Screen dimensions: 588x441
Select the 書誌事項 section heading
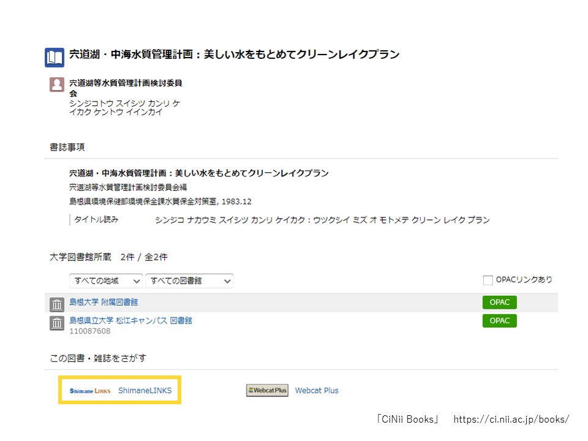pyautogui.click(x=67, y=147)
